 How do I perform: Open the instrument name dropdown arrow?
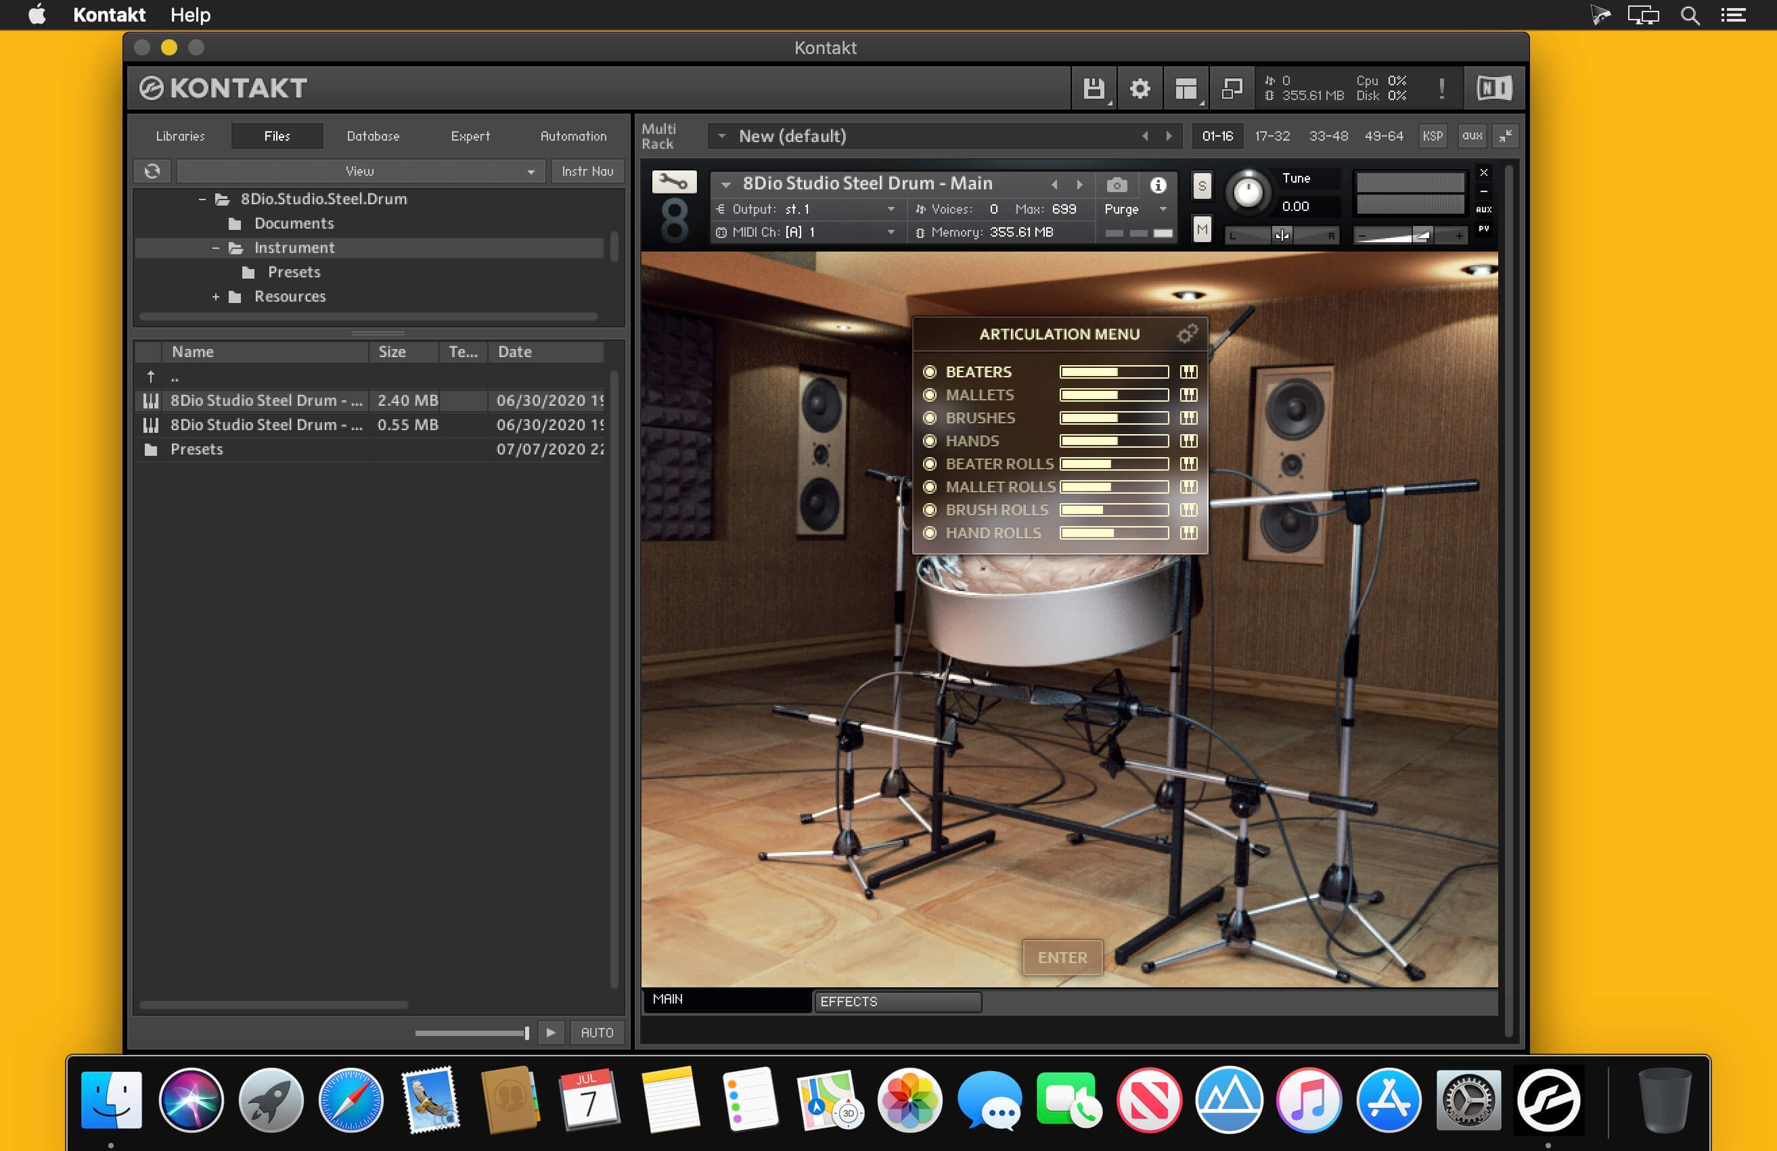coord(725,184)
